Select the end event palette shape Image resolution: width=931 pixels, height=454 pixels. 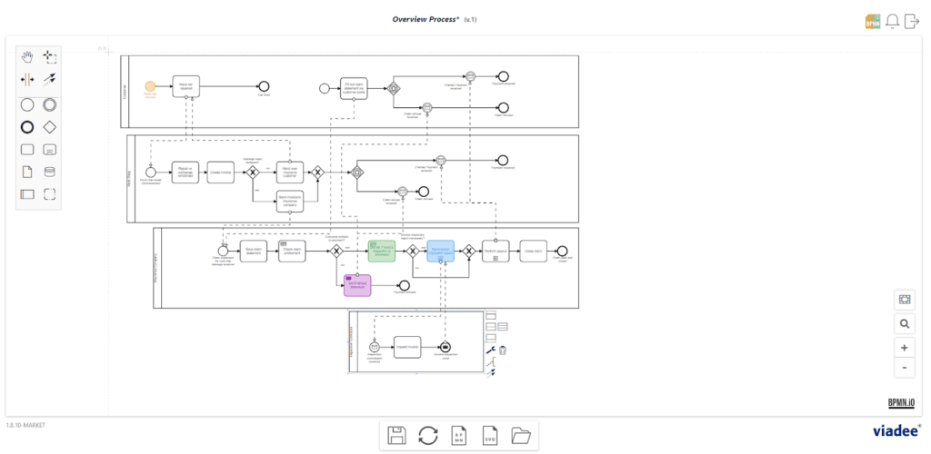click(27, 127)
